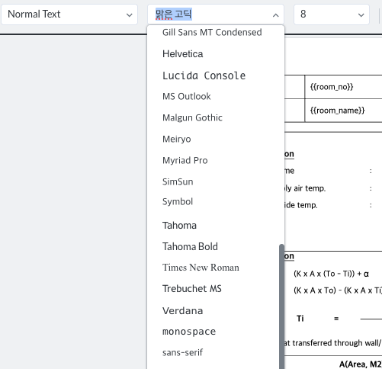Select Times New Roman font
Image resolution: width=382 pixels, height=369 pixels.
click(201, 268)
